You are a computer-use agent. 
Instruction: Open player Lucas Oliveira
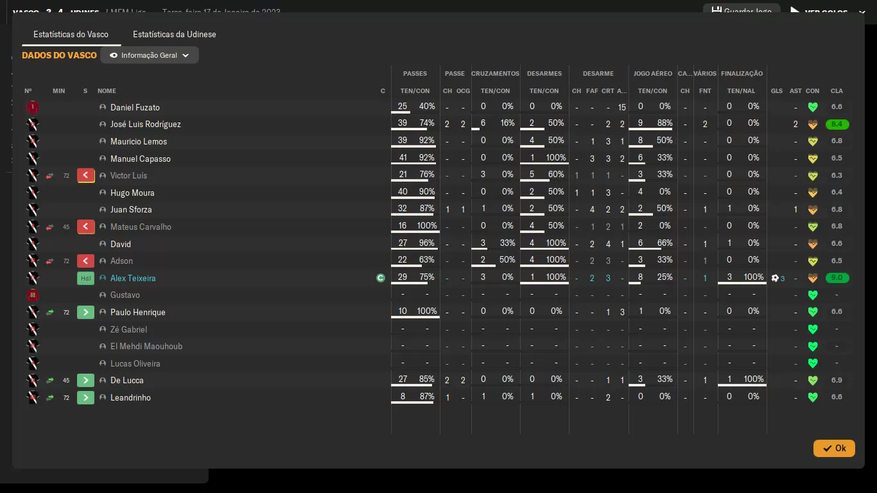pos(135,363)
